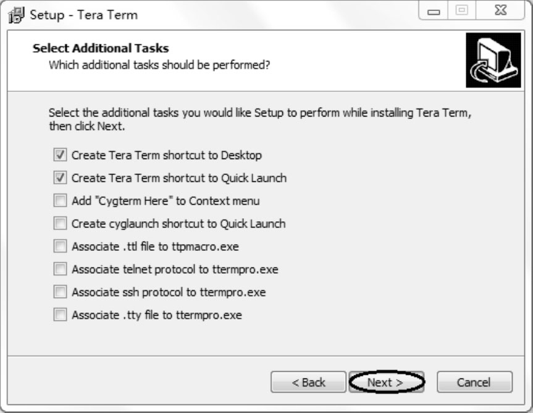Click the "Select Additional Tasks" heading

[x=101, y=48]
